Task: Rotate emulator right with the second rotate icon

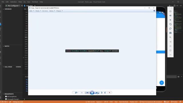Action: pyautogui.click(x=170, y=29)
